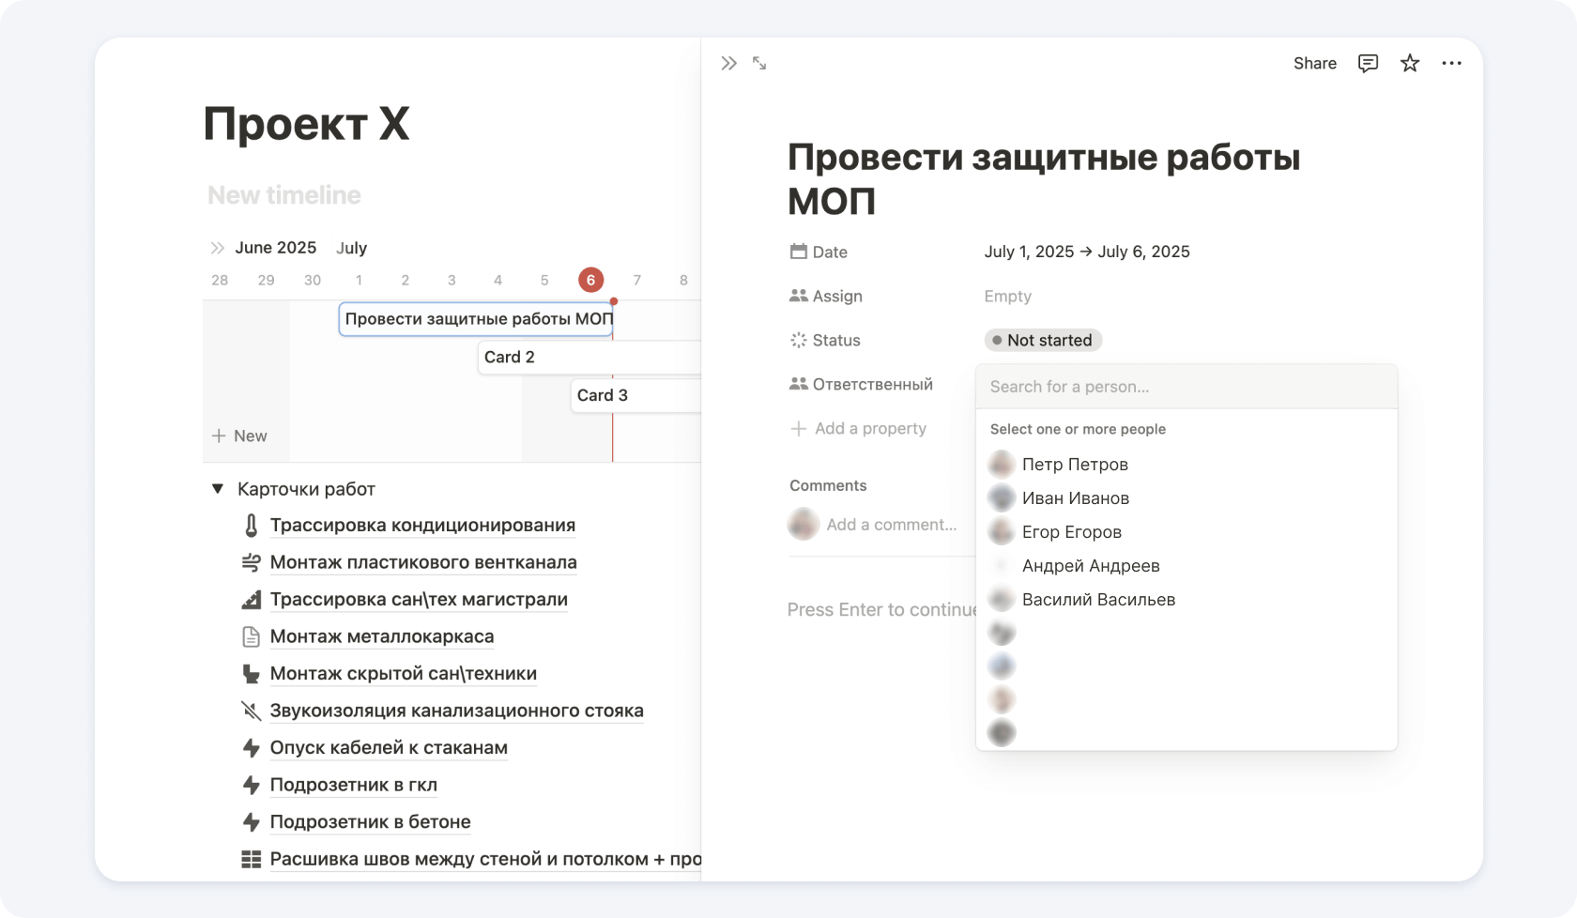Choose Василий Васильев as responsible person

[x=1097, y=600]
